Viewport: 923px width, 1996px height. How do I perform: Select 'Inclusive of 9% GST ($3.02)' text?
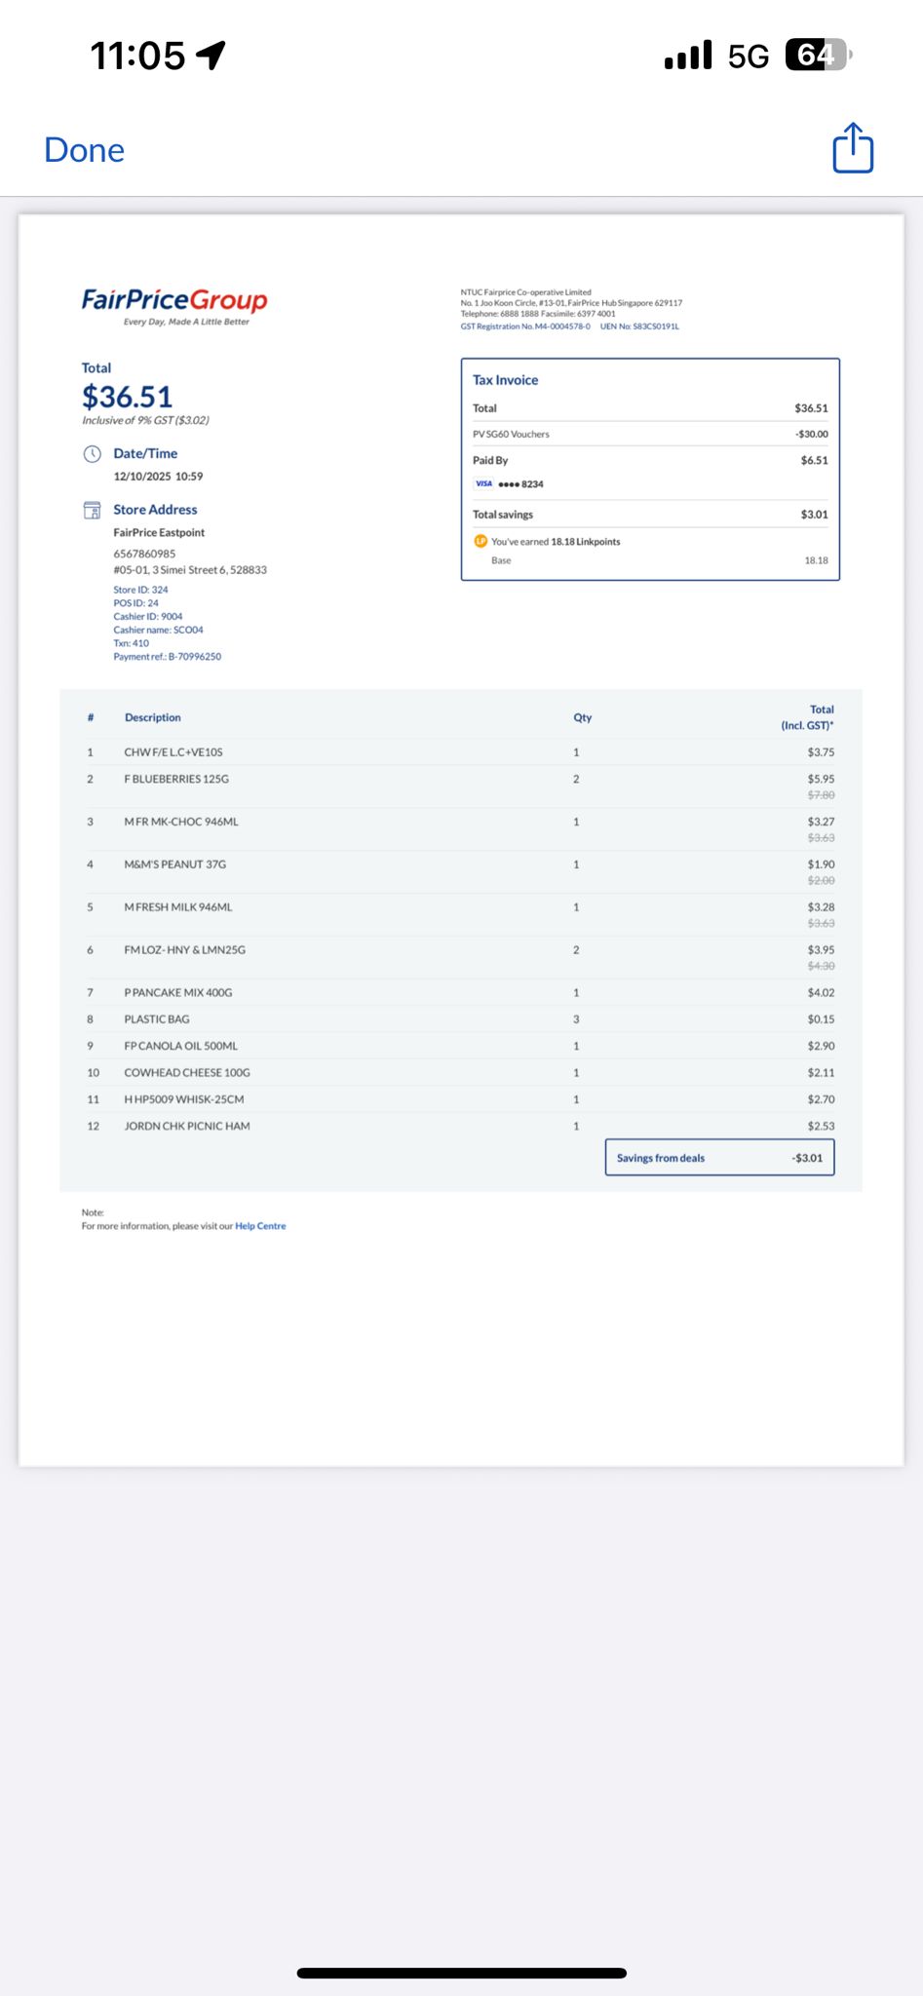(145, 420)
